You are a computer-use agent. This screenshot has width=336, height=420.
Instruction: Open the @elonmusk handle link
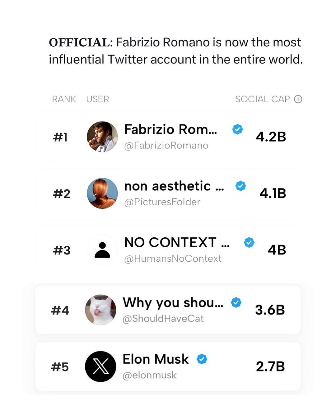pyautogui.click(x=149, y=375)
